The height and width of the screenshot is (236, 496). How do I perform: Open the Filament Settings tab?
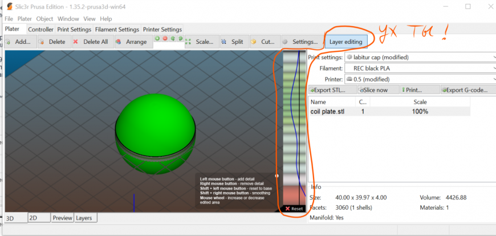click(116, 29)
